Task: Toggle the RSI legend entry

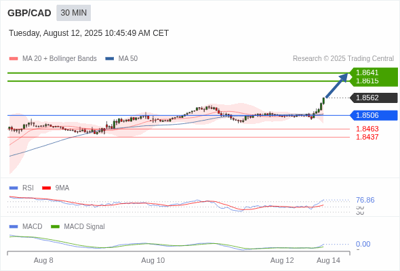Action: pos(22,188)
